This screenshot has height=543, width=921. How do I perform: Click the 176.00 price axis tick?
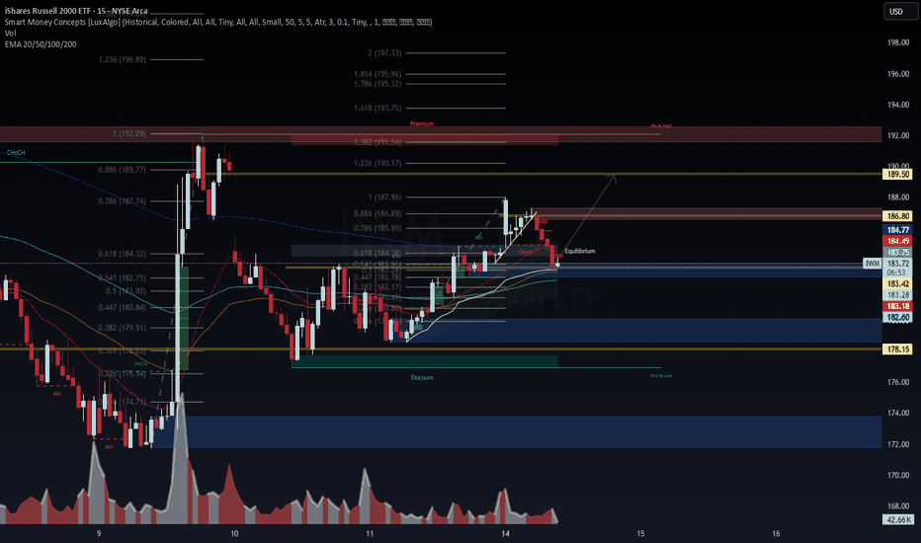[x=898, y=382]
